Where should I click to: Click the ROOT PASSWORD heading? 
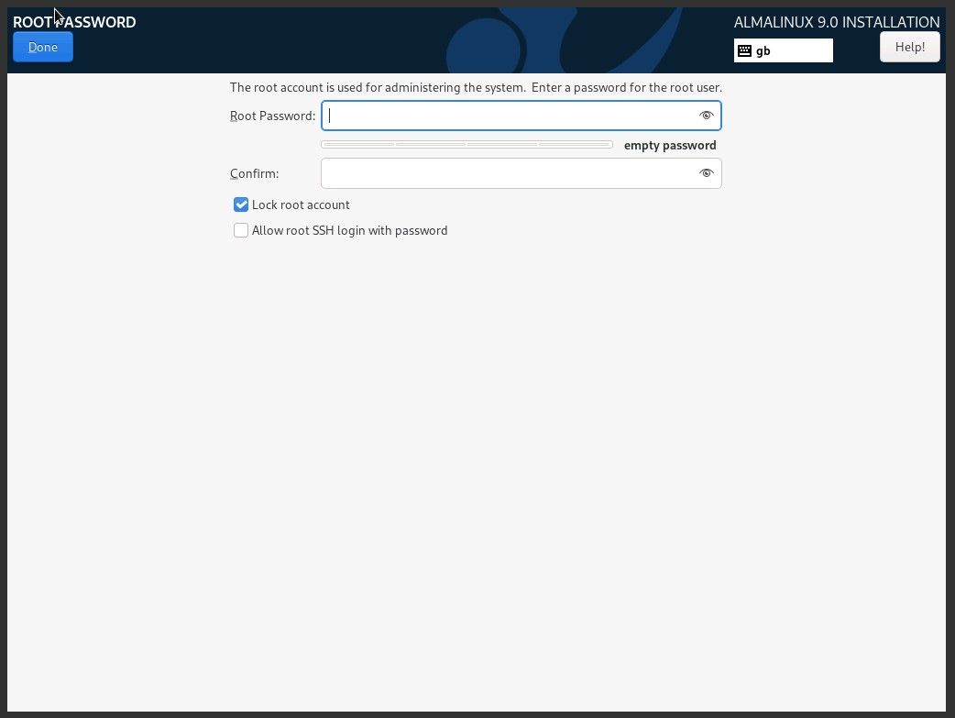click(x=74, y=22)
